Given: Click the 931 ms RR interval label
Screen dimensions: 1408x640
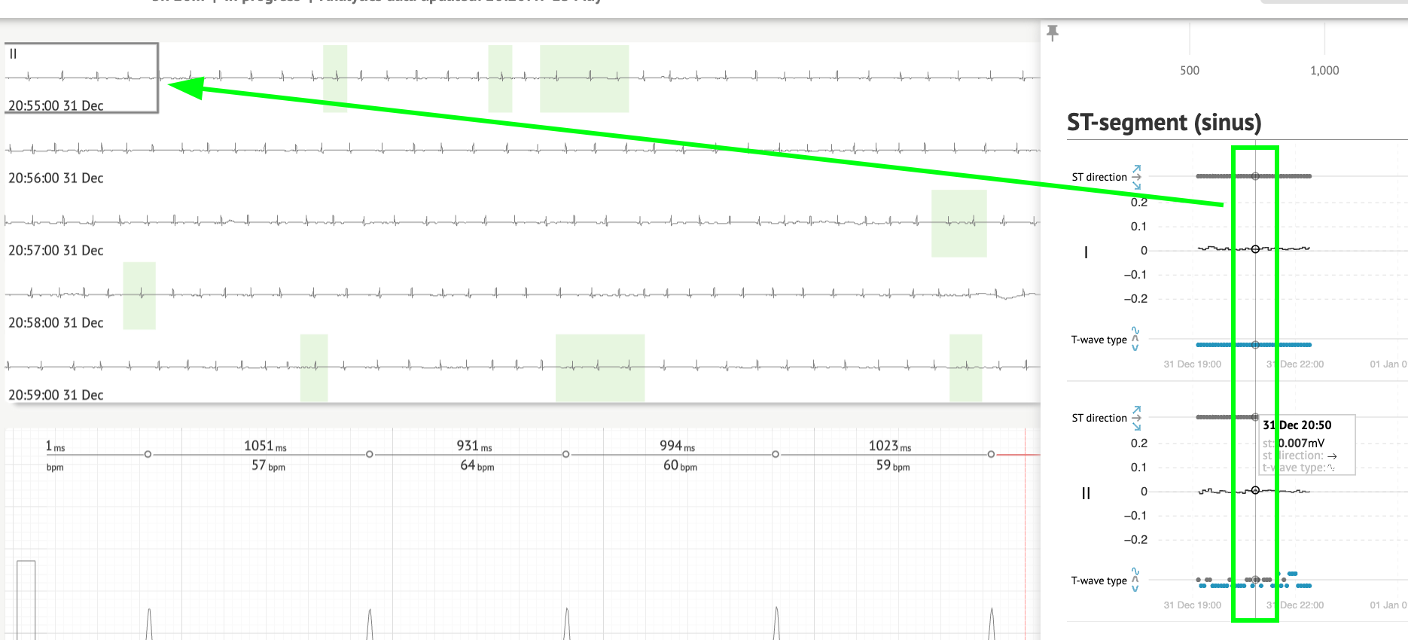Looking at the screenshot, I should (474, 446).
